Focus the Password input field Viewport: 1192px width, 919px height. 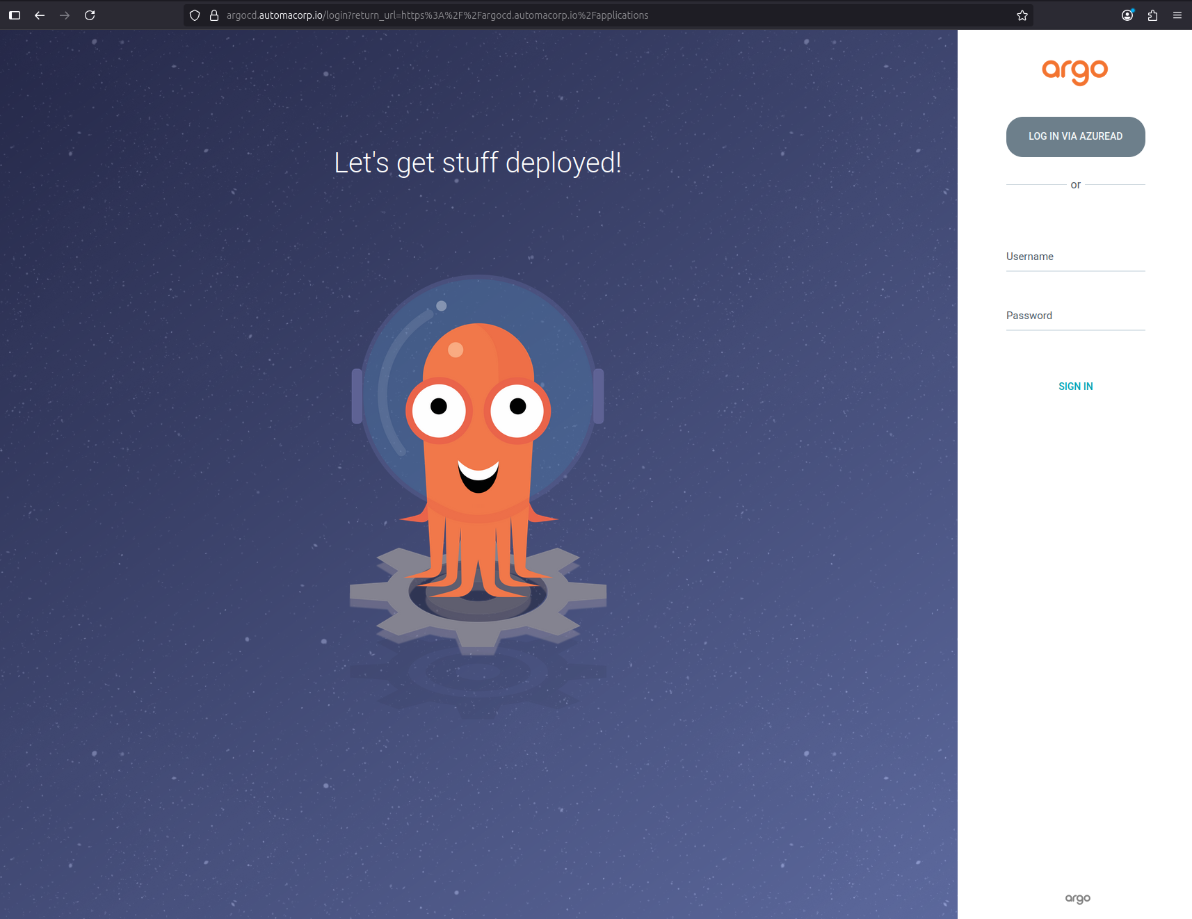(x=1075, y=316)
